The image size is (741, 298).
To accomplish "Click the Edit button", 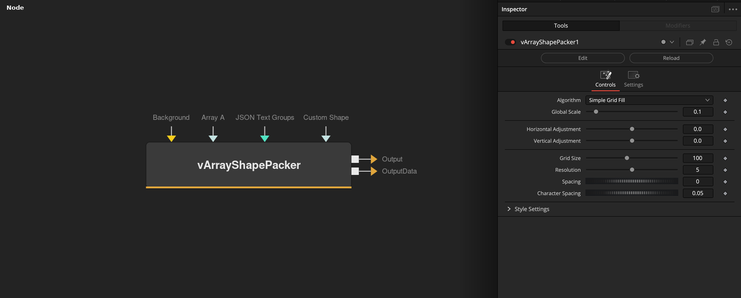I will point(583,58).
